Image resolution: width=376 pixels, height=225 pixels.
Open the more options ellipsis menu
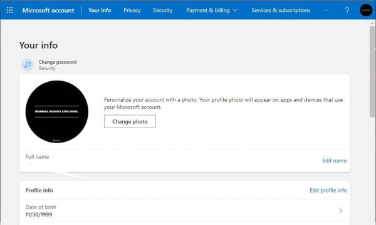(326, 10)
